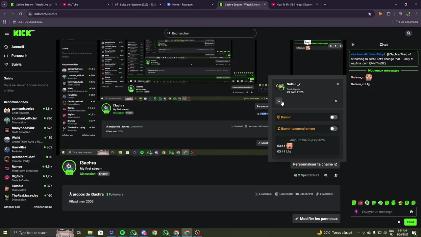Switch to How To Fix OBS tab
Screen dimensions: 421x237
(x=294, y=5)
